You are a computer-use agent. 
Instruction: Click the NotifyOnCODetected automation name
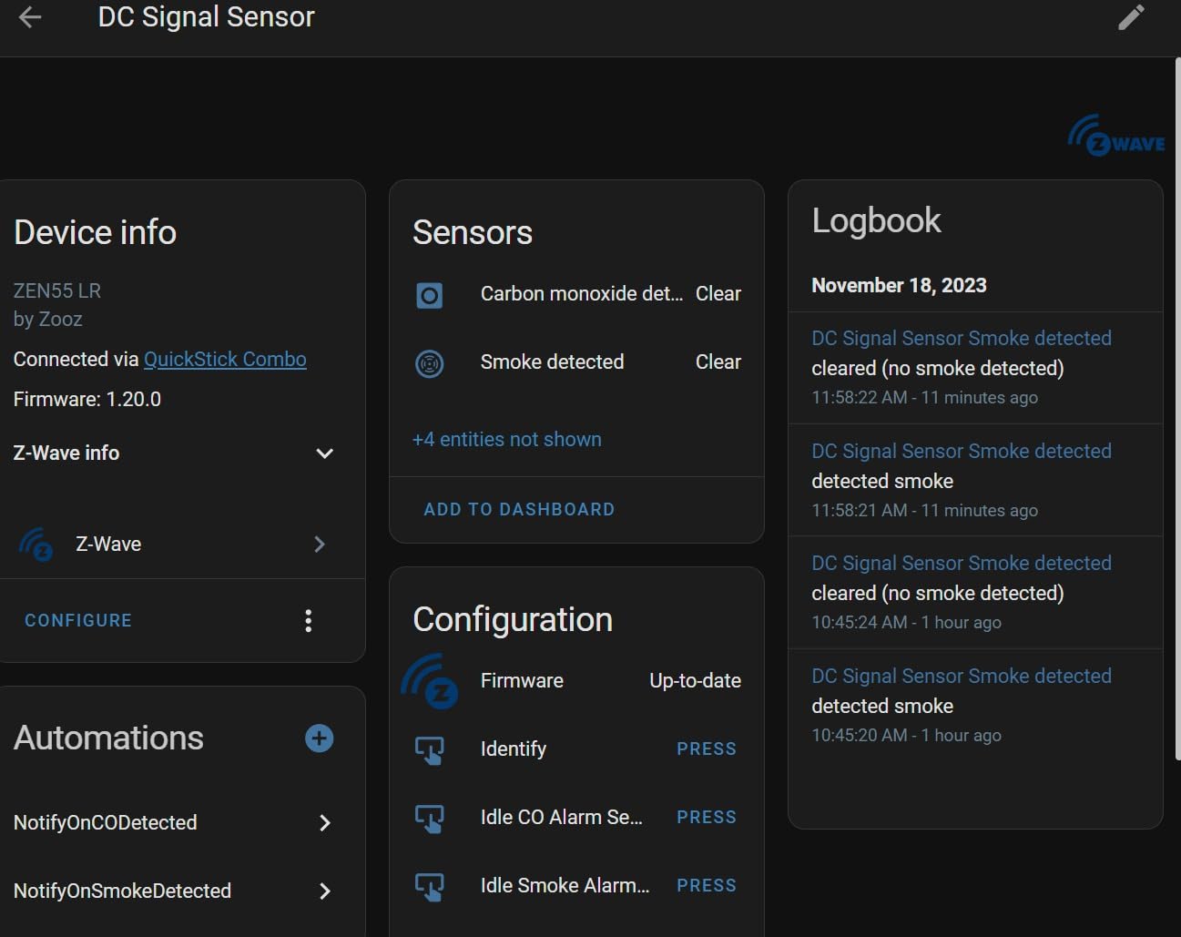tap(105, 822)
